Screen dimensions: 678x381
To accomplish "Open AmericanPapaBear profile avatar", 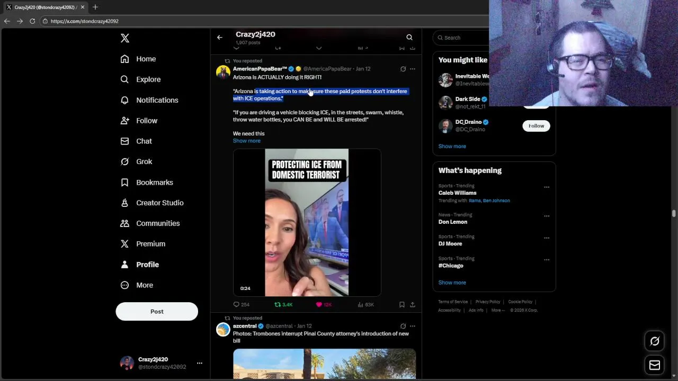I will tap(223, 72).
